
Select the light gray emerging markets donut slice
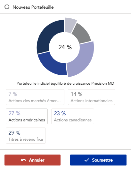coord(70,25)
